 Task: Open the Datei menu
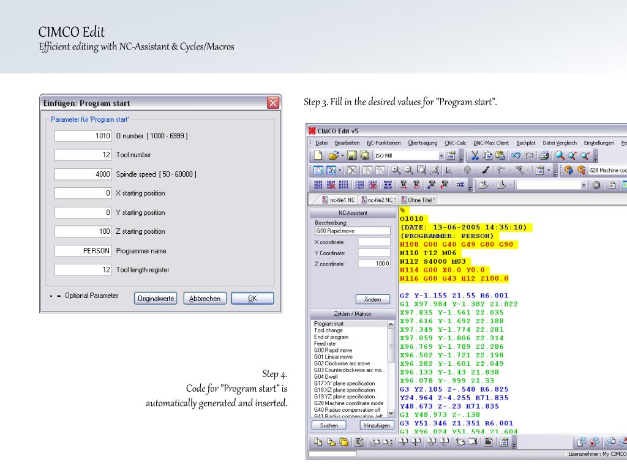point(321,143)
